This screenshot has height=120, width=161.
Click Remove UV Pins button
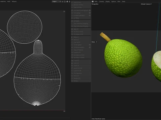[81, 5]
